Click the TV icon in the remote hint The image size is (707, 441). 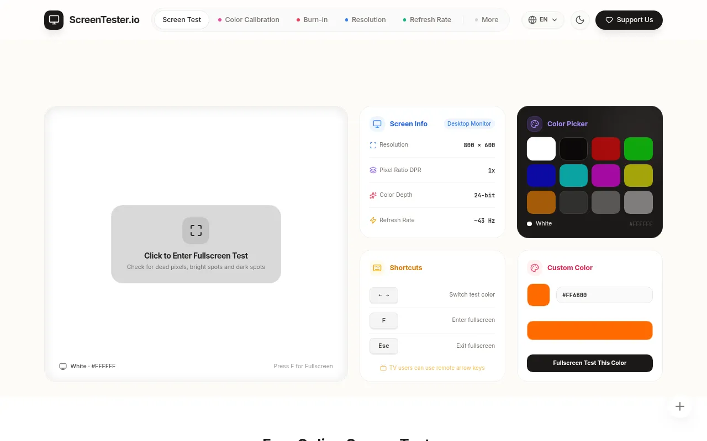(383, 368)
